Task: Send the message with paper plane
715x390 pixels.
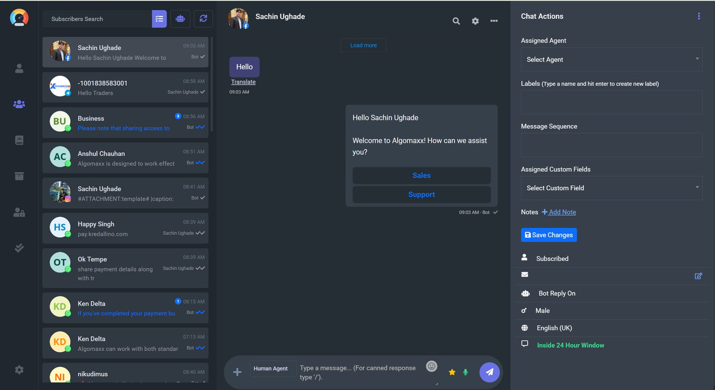Action: pyautogui.click(x=490, y=372)
